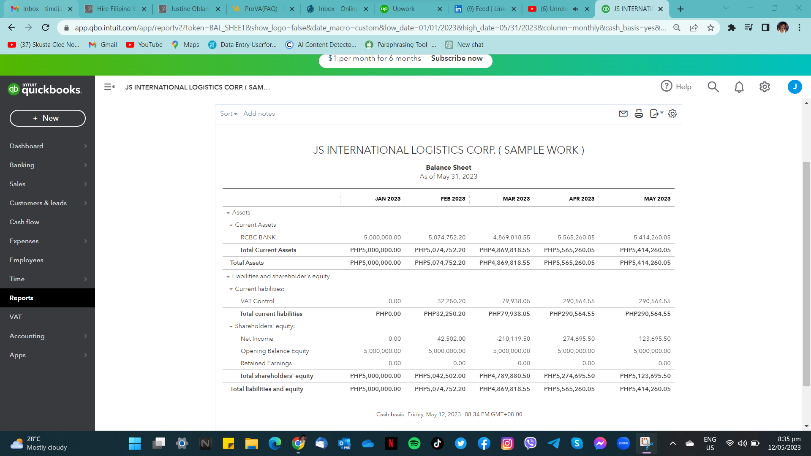Open the Sort dropdown
811x456 pixels.
pyautogui.click(x=229, y=114)
